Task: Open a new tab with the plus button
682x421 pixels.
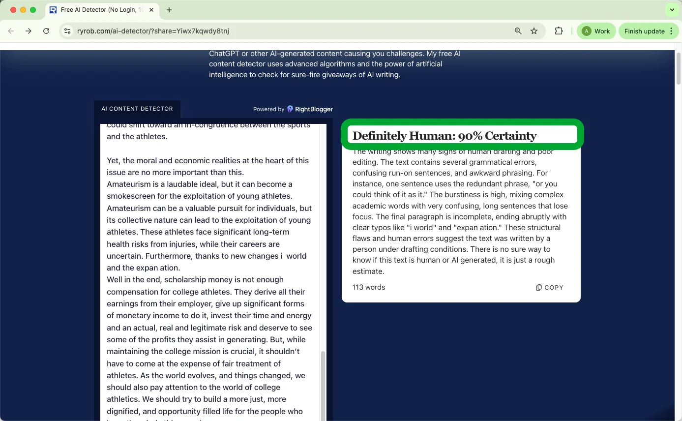Action: click(x=169, y=10)
